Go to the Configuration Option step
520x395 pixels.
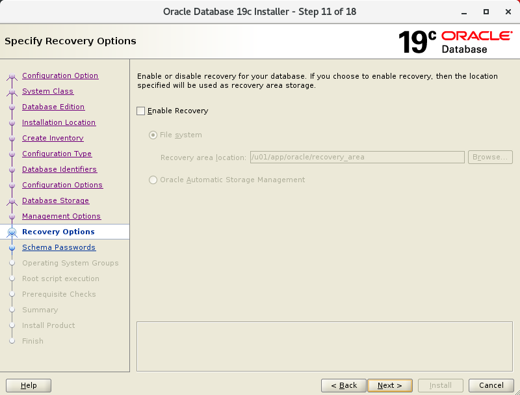[60, 75]
